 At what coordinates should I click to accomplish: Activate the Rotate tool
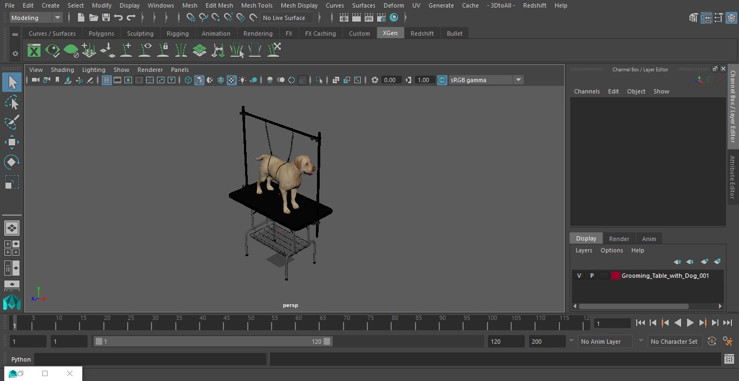tap(12, 162)
